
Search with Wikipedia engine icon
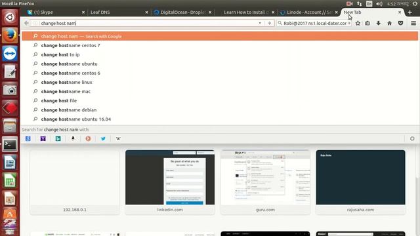click(x=118, y=138)
